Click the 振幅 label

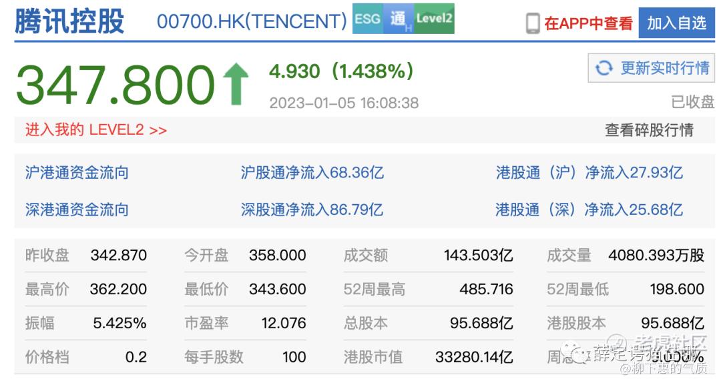(39, 323)
